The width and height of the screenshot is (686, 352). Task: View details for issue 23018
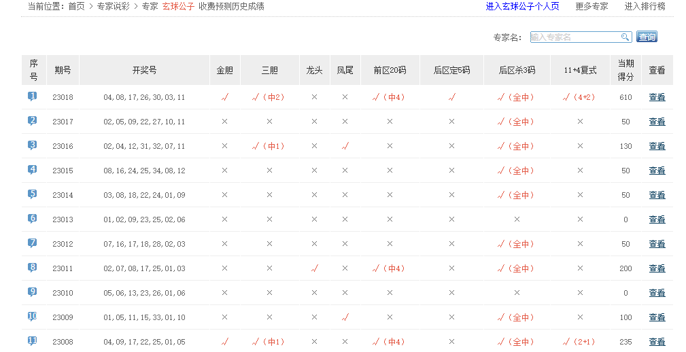pos(657,97)
